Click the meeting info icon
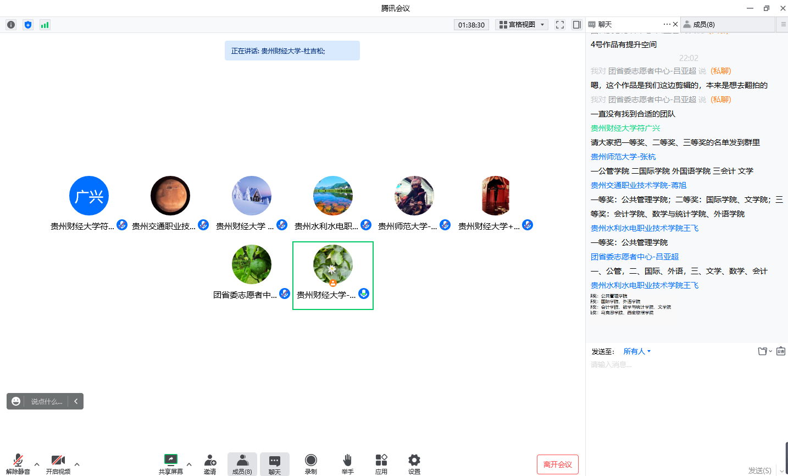The height and width of the screenshot is (476, 788). 11,25
